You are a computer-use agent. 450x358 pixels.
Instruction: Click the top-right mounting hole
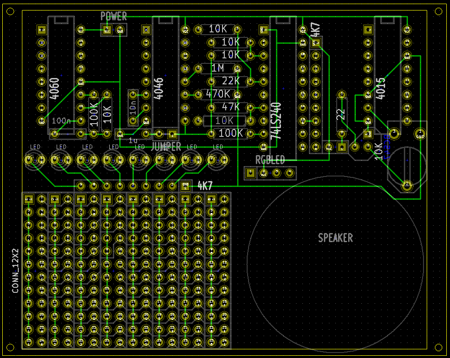pos(439,11)
